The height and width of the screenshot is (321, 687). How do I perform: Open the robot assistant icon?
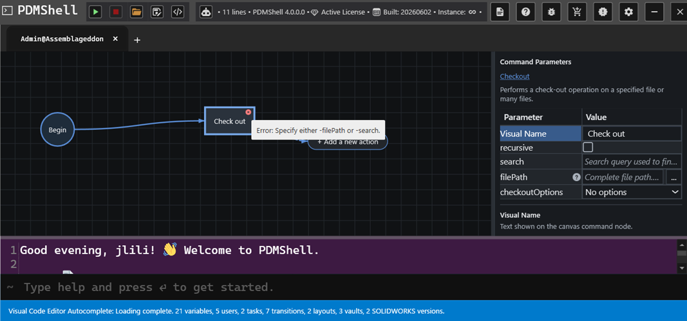[206, 12]
